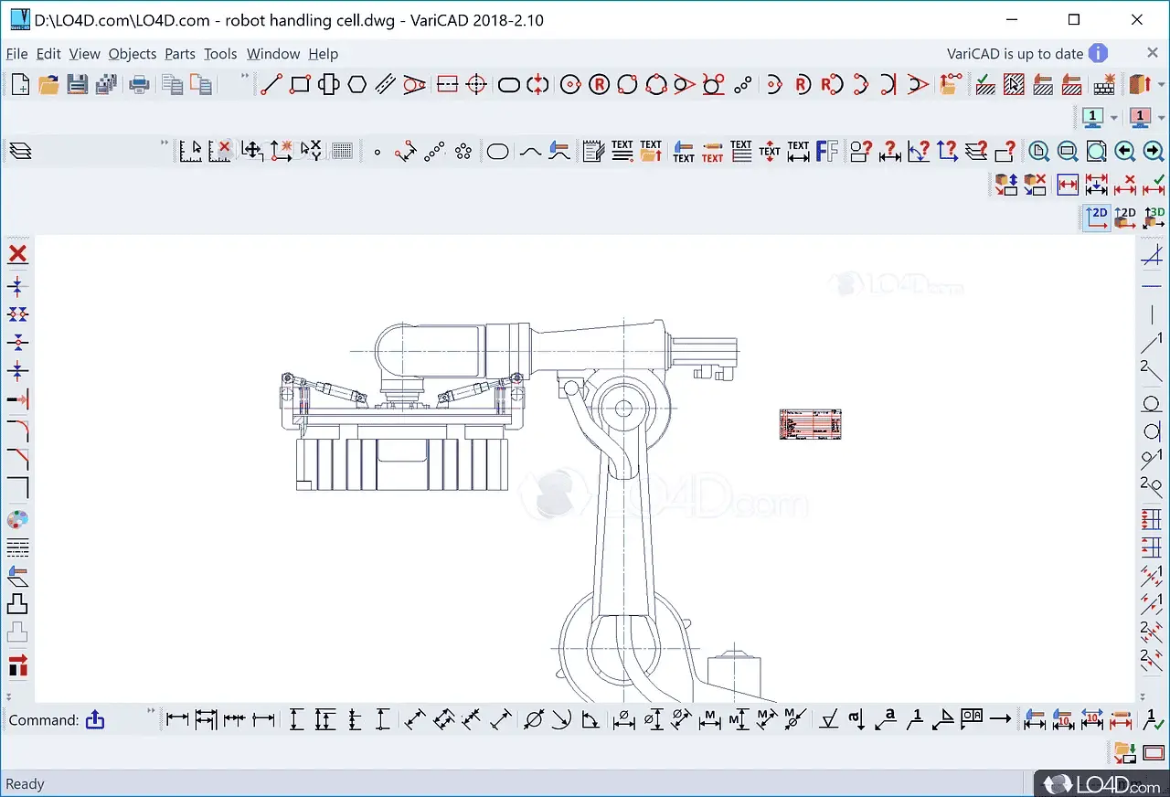Open the text font FF icon
Viewport: 1170px width, 797px height.
[x=827, y=151]
